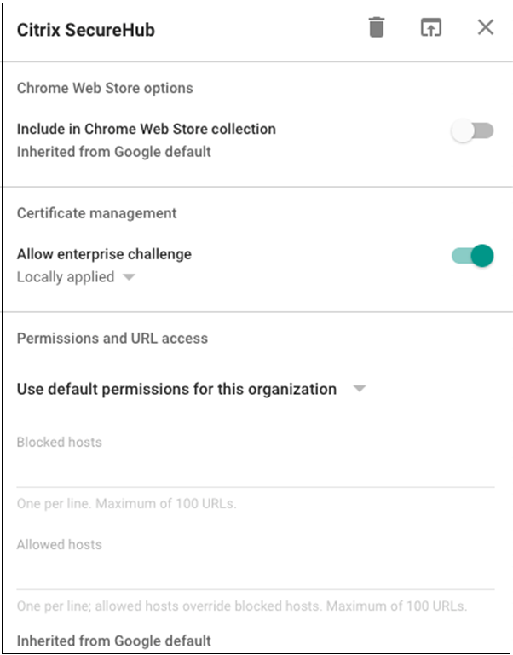Select the Certificate management section heading

click(97, 213)
